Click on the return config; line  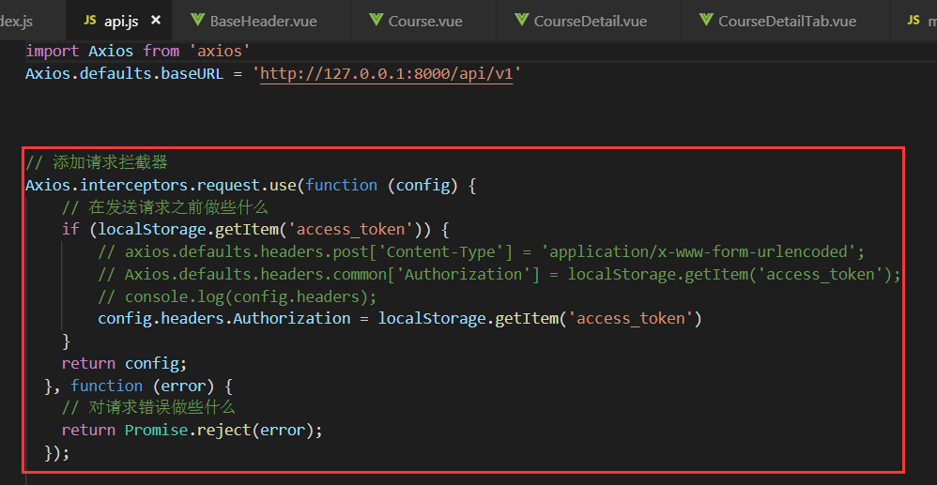click(124, 363)
